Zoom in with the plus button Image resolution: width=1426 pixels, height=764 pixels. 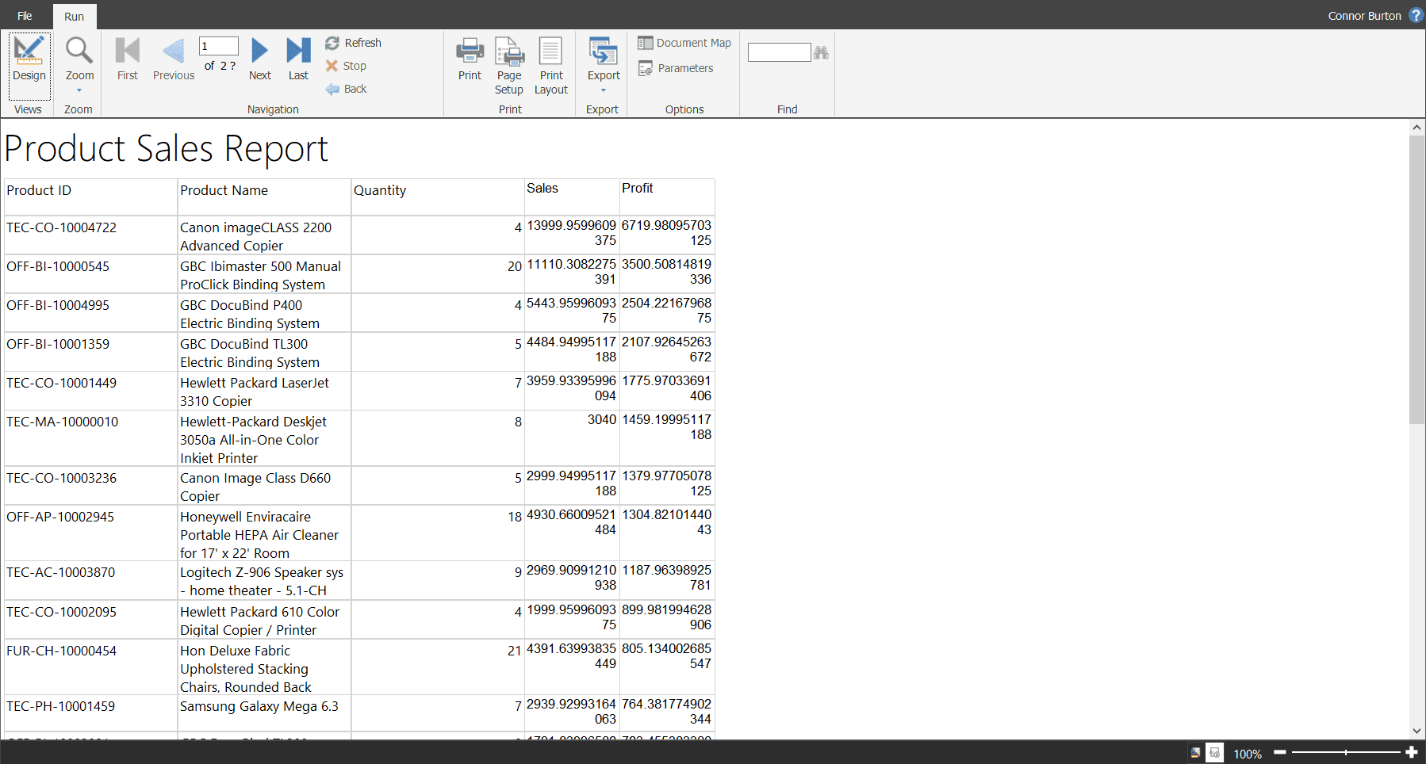(1412, 752)
